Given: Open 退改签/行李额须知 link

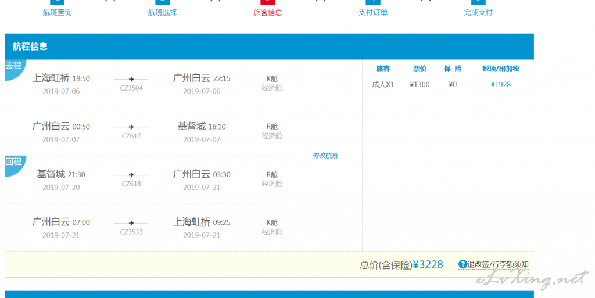Looking at the screenshot, I should click(498, 264).
